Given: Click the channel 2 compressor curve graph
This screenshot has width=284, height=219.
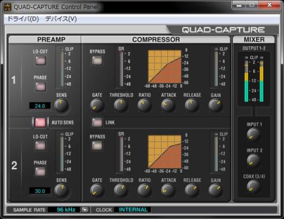Looking at the screenshot, I should pyautogui.click(x=164, y=152).
